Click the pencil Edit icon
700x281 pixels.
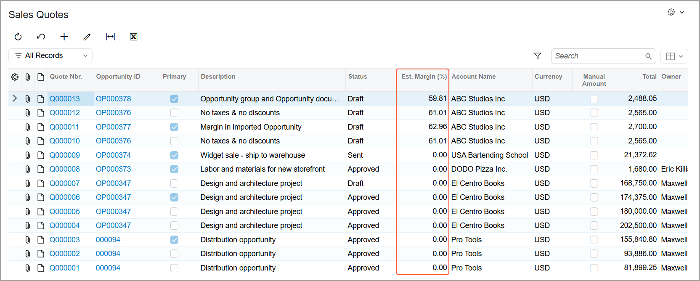(x=87, y=37)
